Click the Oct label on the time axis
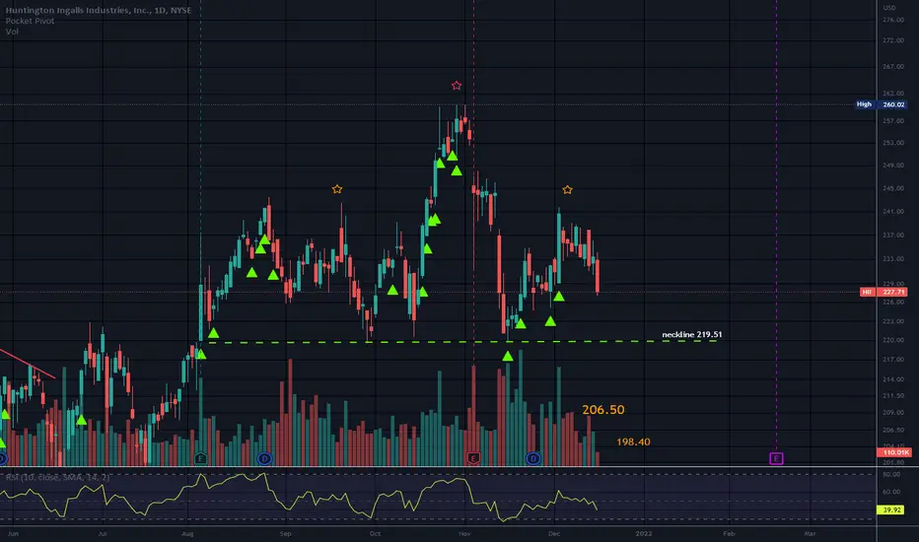919x542 pixels. (x=375, y=534)
